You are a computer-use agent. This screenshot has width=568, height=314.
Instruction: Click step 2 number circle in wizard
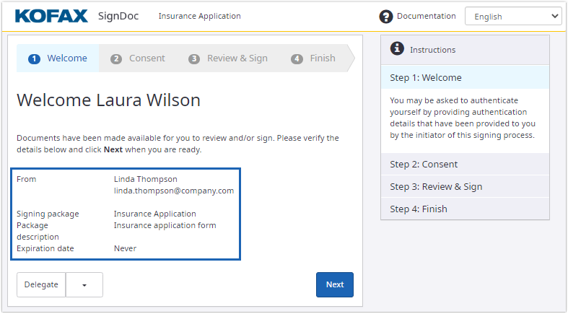pyautogui.click(x=116, y=59)
